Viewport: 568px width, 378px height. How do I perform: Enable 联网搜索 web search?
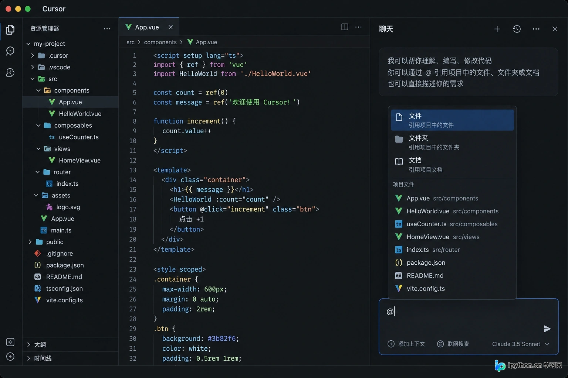point(453,344)
